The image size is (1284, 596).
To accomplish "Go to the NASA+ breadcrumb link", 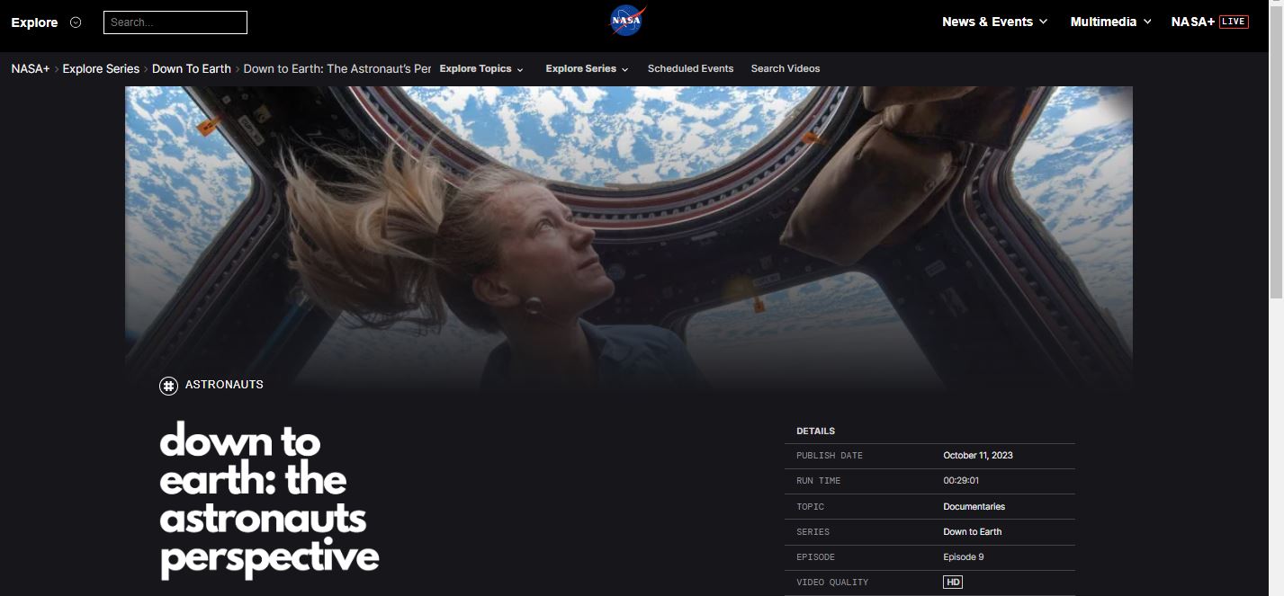I will (31, 68).
